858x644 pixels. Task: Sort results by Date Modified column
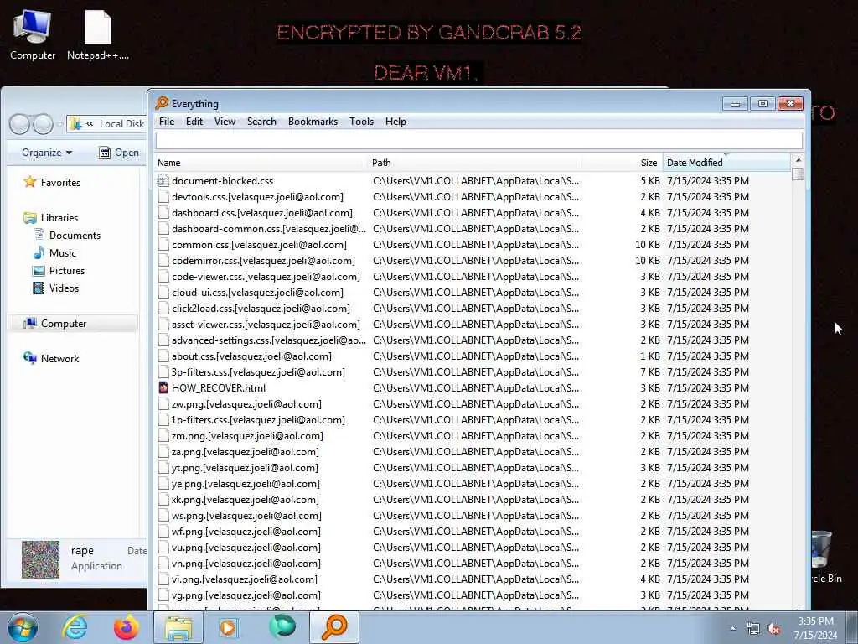(x=726, y=163)
